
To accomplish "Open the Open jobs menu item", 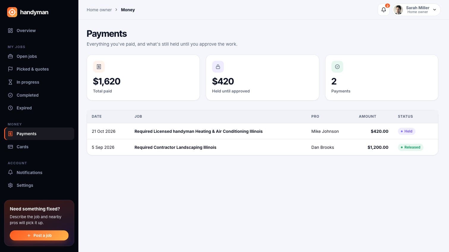I will [39, 56].
